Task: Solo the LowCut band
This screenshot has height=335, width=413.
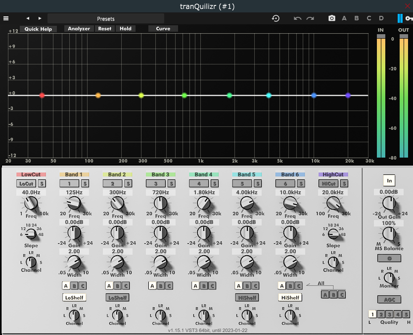Action: click(x=42, y=183)
